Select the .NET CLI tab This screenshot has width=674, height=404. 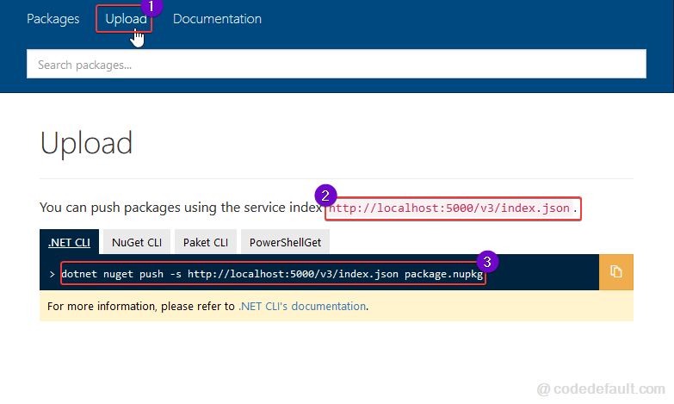69,242
